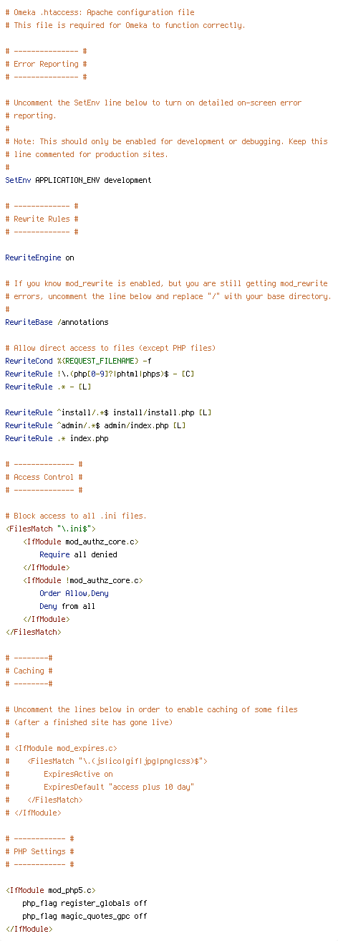The height and width of the screenshot is (941, 338).
Task: Click the install/install.php rewrite rule
Action: point(108,412)
